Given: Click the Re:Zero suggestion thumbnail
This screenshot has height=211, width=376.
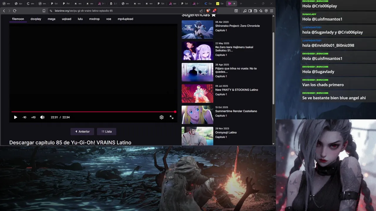Looking at the screenshot, I should coord(197,51).
